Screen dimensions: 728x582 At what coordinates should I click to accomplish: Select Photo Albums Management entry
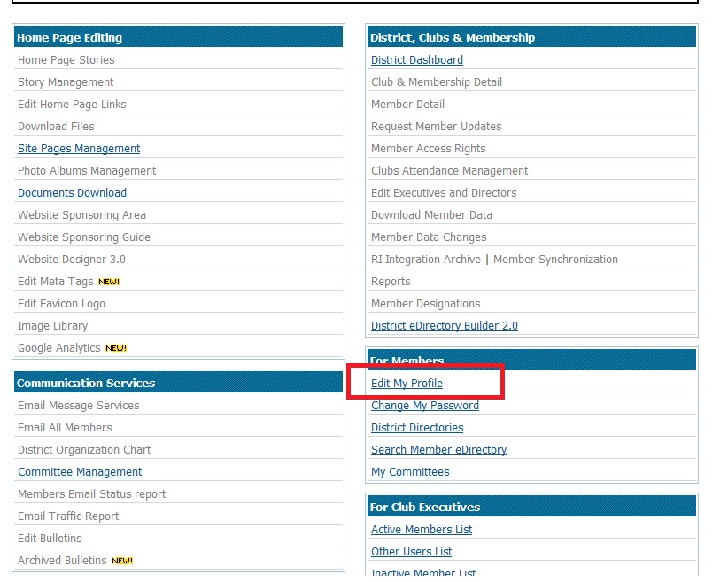87,171
